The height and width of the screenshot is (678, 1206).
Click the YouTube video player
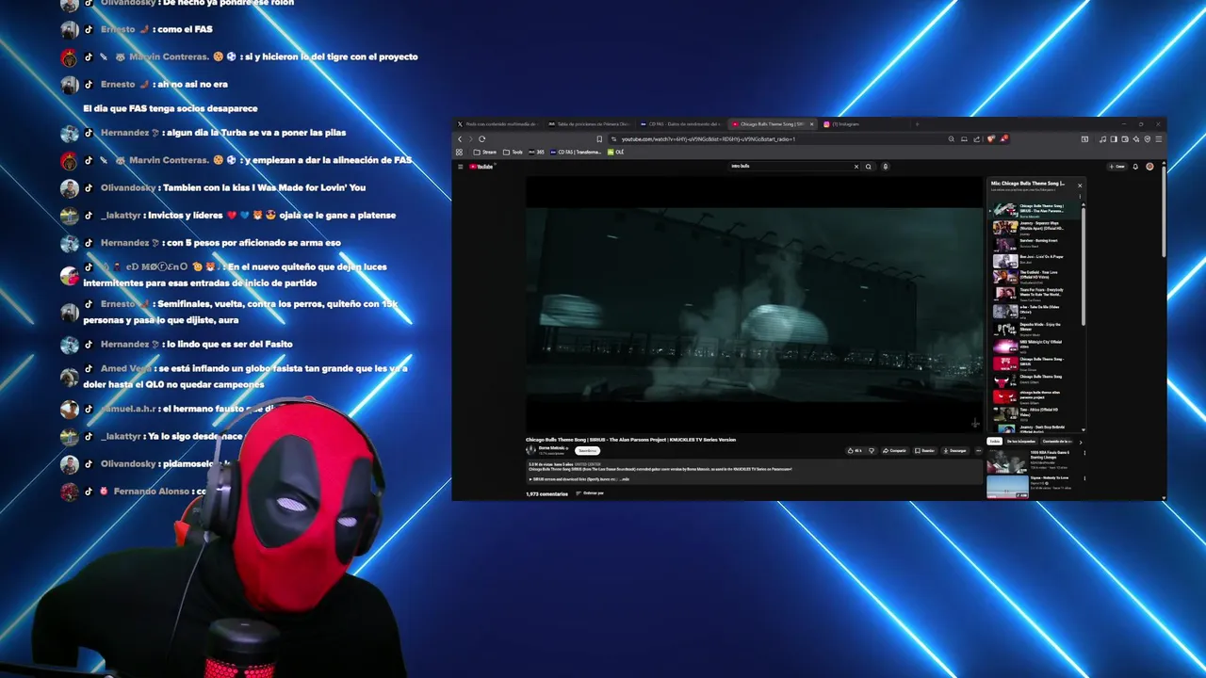point(754,304)
